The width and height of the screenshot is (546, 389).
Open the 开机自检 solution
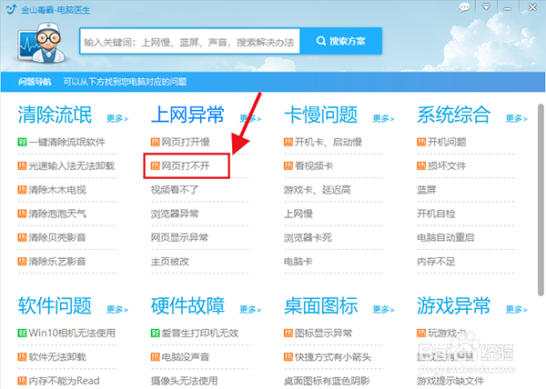[x=436, y=214]
